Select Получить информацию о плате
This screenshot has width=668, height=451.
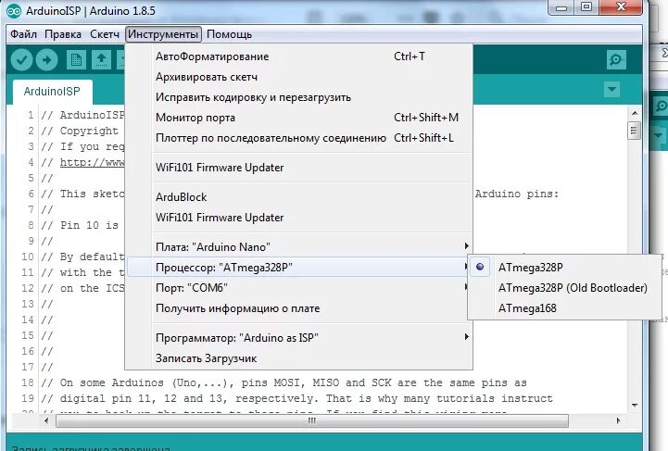coord(299,308)
